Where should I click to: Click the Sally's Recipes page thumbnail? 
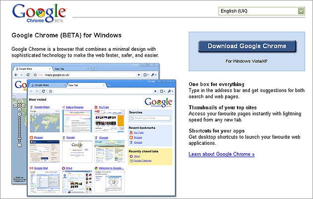(x=77, y=121)
